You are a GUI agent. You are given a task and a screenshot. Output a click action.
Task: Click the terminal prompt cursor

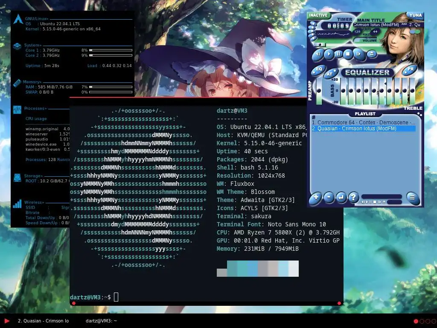tap(116, 297)
